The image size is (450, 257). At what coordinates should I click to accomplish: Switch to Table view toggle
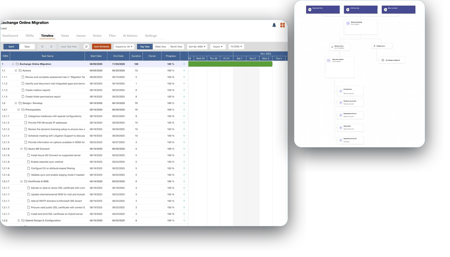click(27, 47)
